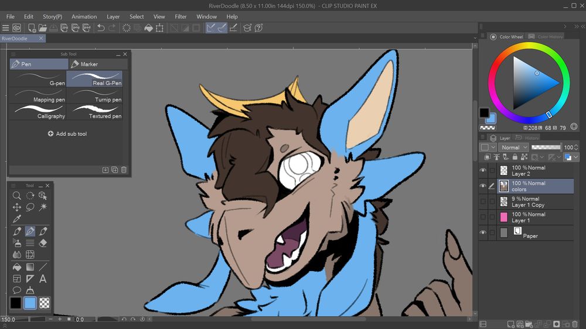Select the Eraser tool
Viewport: 586px width, 329px height.
point(43,243)
